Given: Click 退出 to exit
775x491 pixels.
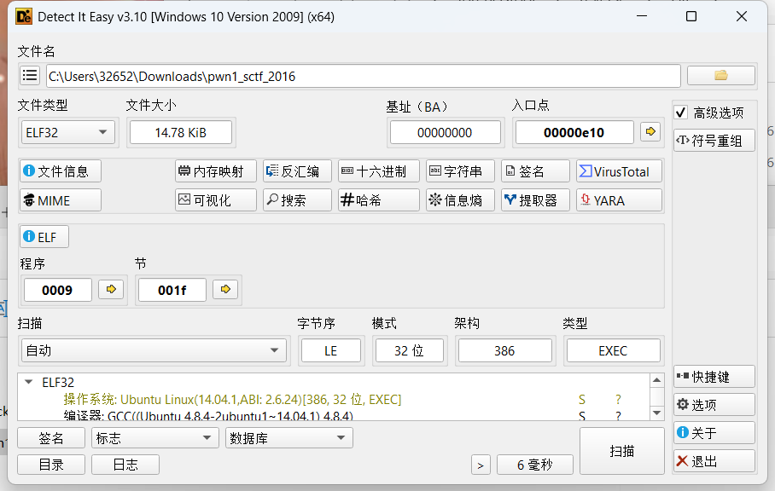Looking at the screenshot, I should point(714,461).
